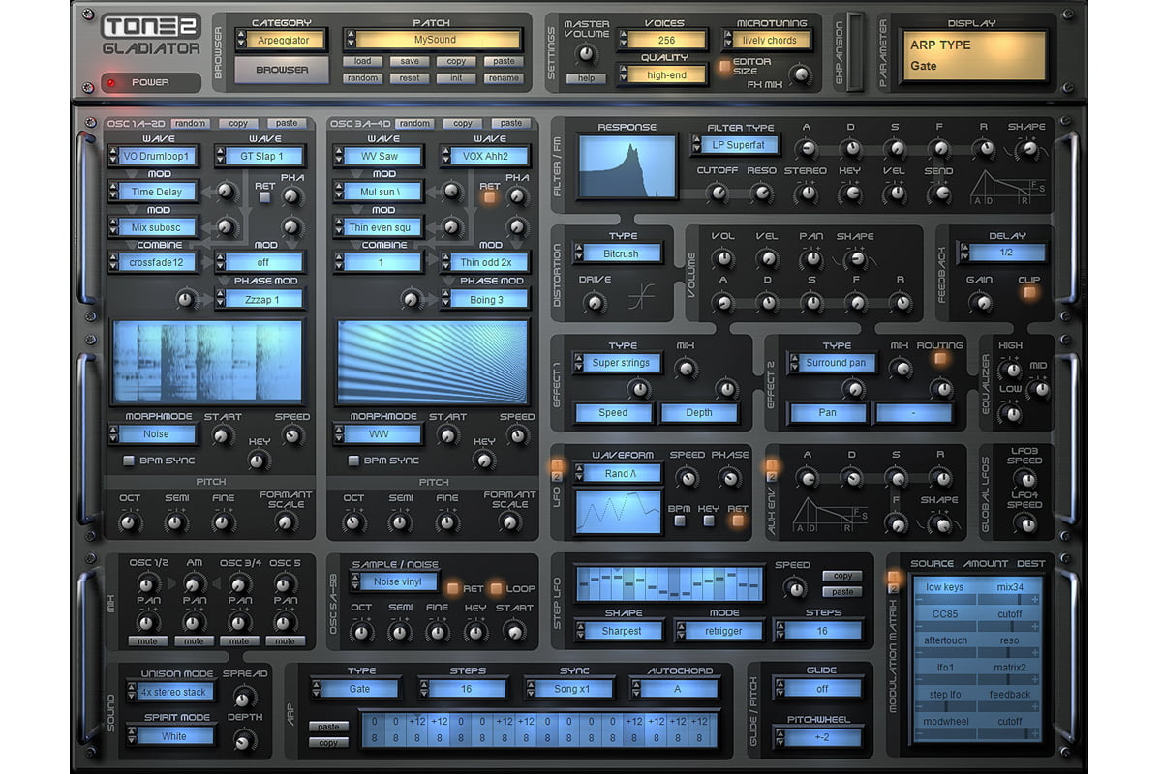Select LFO tab 1

point(557,464)
